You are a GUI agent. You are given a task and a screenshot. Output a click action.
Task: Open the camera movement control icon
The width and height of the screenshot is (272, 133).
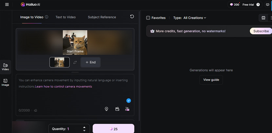pyautogui.click(x=117, y=109)
